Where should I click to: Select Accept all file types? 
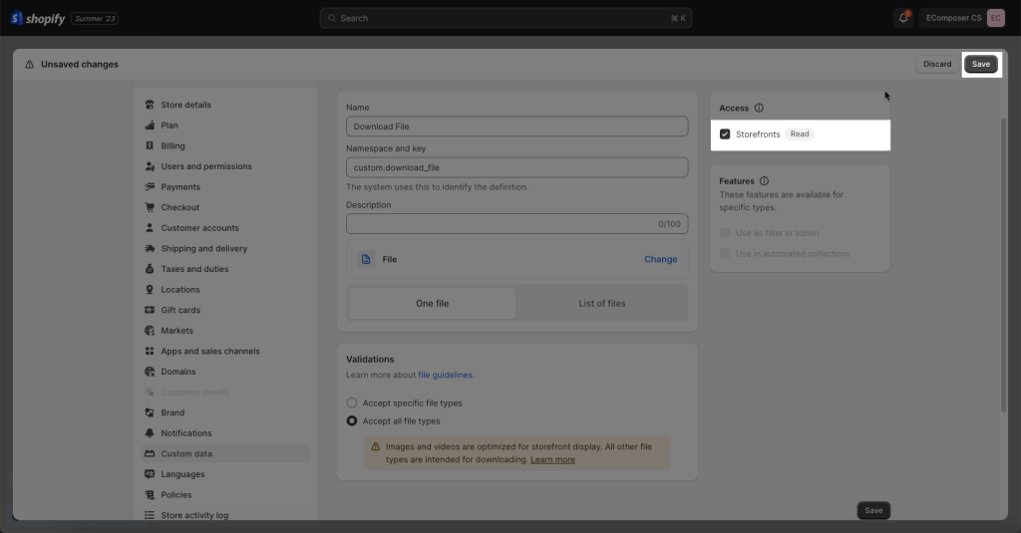[x=352, y=421]
